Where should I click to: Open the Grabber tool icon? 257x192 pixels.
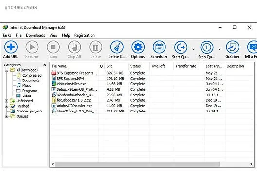(232, 47)
